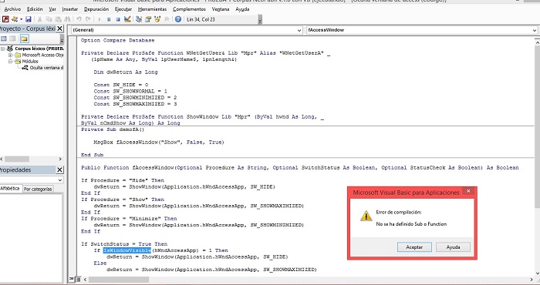This screenshot has width=540, height=285.
Task: Open the Depuración menu
Action: click(96, 9)
